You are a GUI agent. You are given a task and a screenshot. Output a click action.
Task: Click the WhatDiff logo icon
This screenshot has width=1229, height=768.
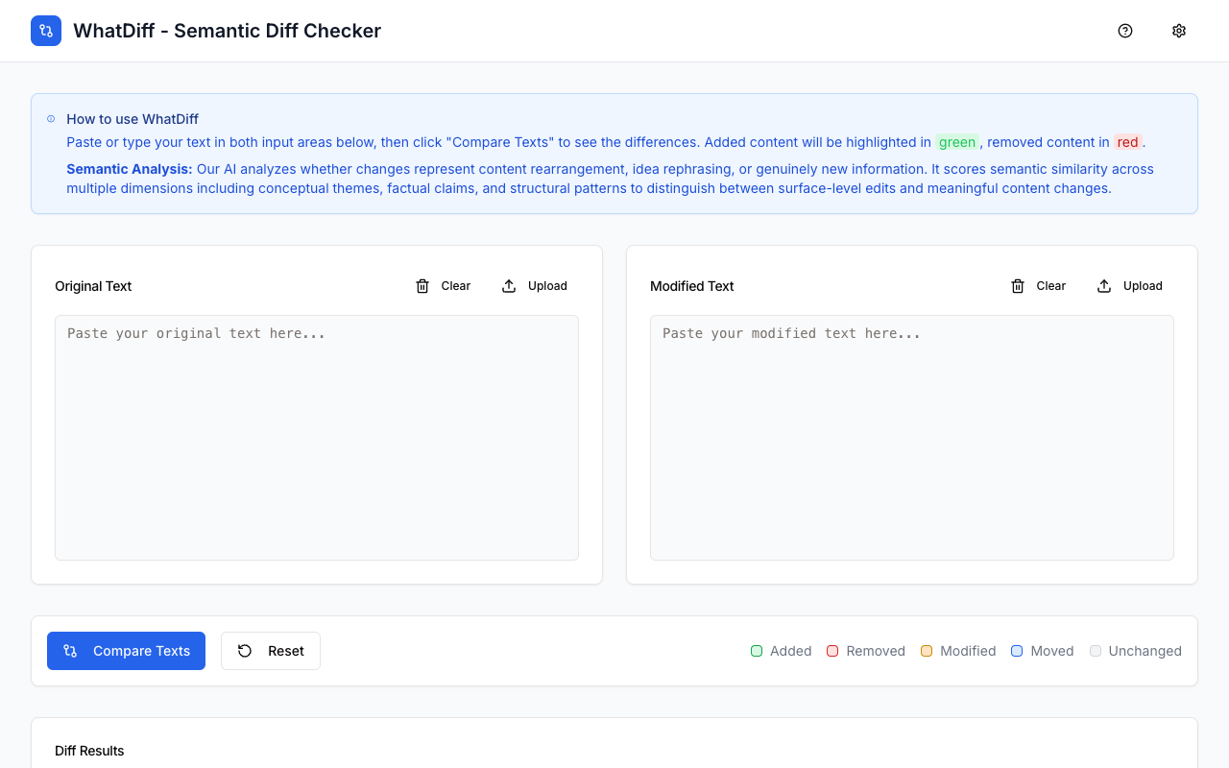[45, 30]
